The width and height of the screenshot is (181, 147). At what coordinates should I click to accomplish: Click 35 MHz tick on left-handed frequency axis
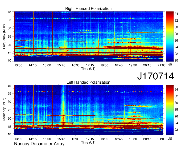click(x=10, y=93)
